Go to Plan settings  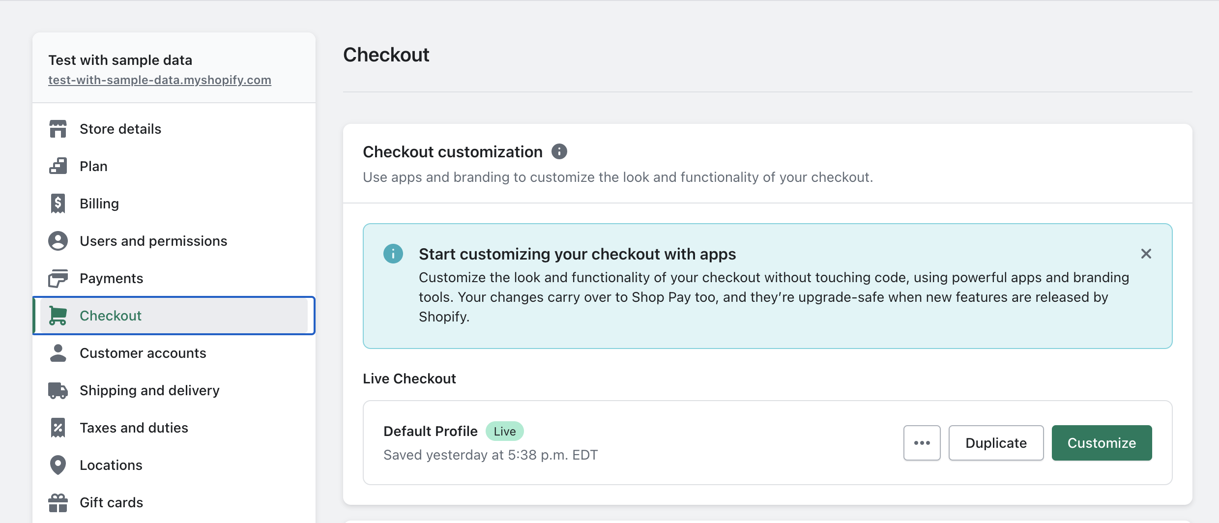(174, 166)
